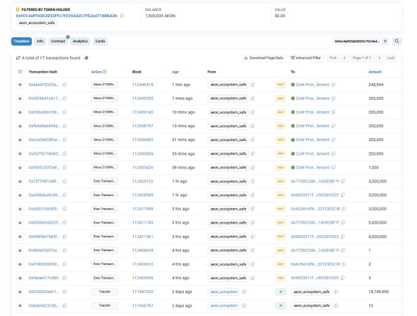417x316 pixels.
Task: Open the token holder address link
Action: [66, 16]
